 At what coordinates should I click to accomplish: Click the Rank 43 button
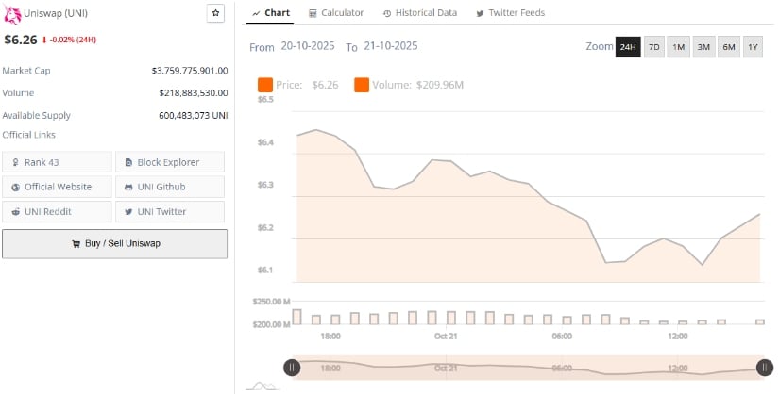57,162
